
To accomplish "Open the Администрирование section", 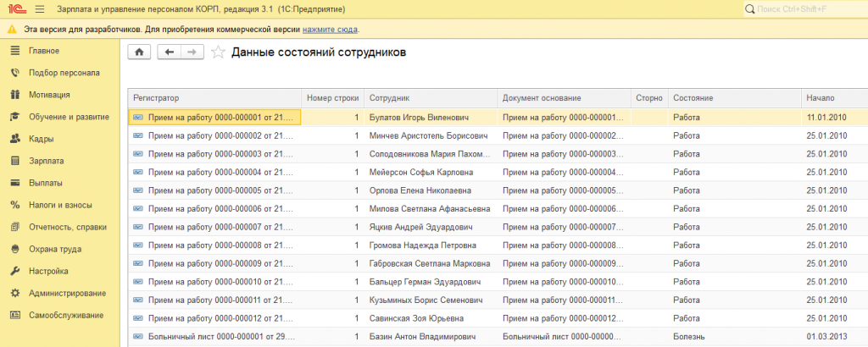I will (68, 294).
